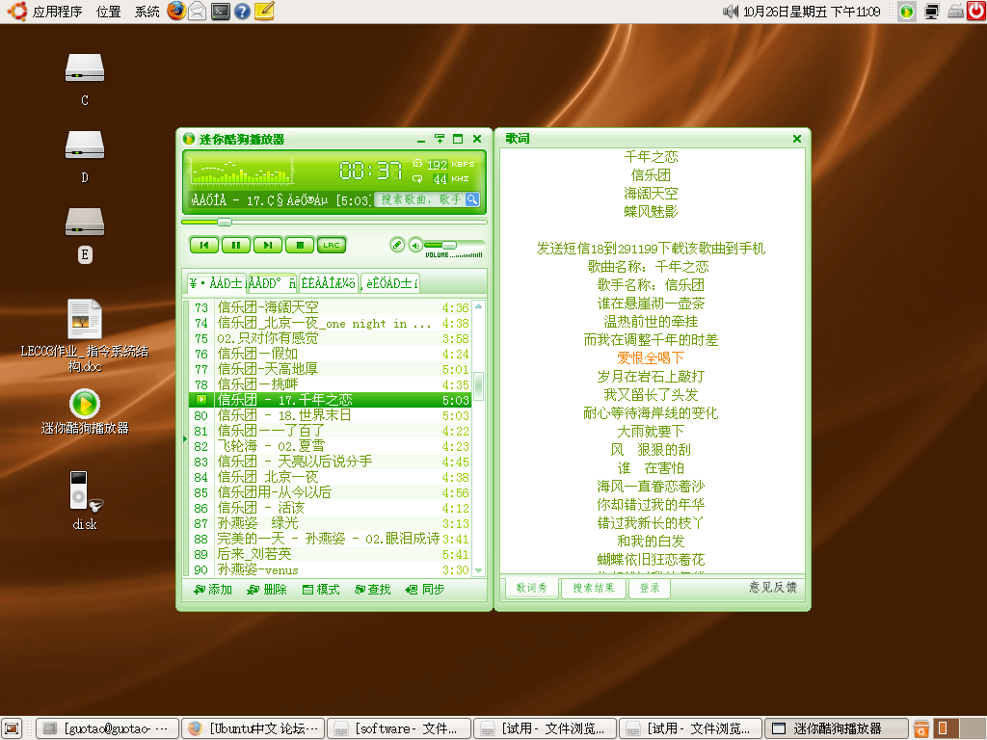Open the 位置 places menu
This screenshot has width=987, height=740.
pos(108,12)
